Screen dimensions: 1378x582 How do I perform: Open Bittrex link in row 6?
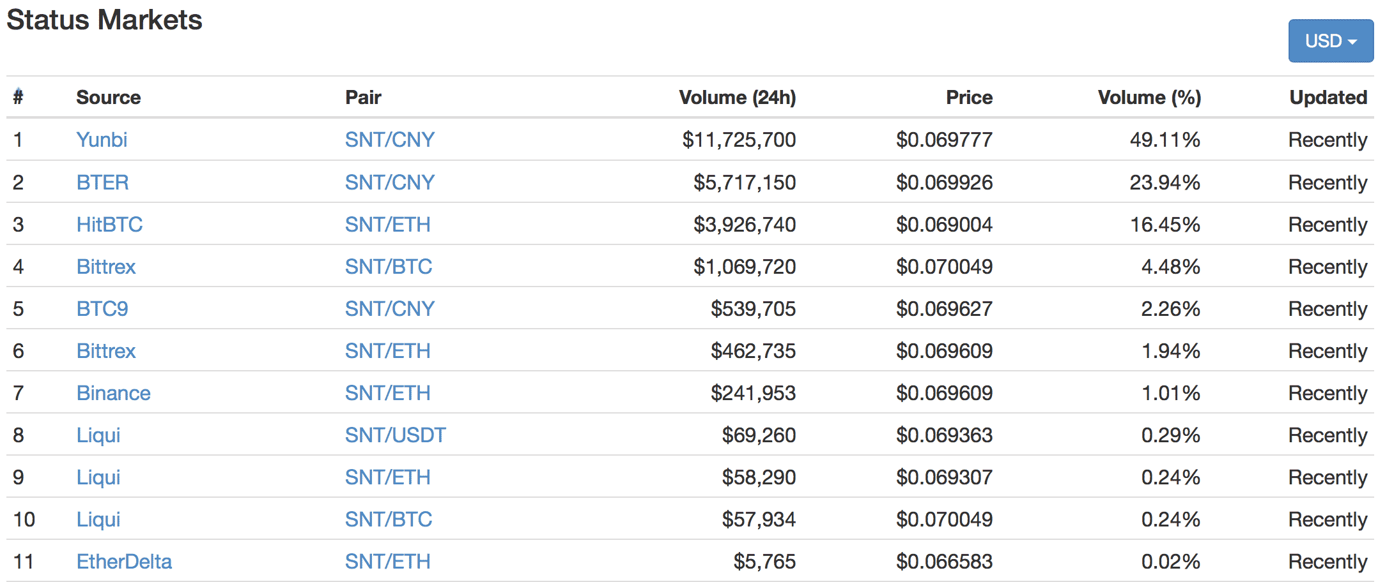point(106,350)
